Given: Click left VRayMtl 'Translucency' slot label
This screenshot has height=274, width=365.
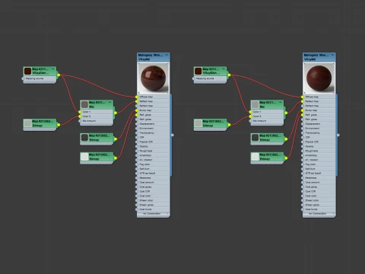Looking at the screenshot, I should [147, 133].
